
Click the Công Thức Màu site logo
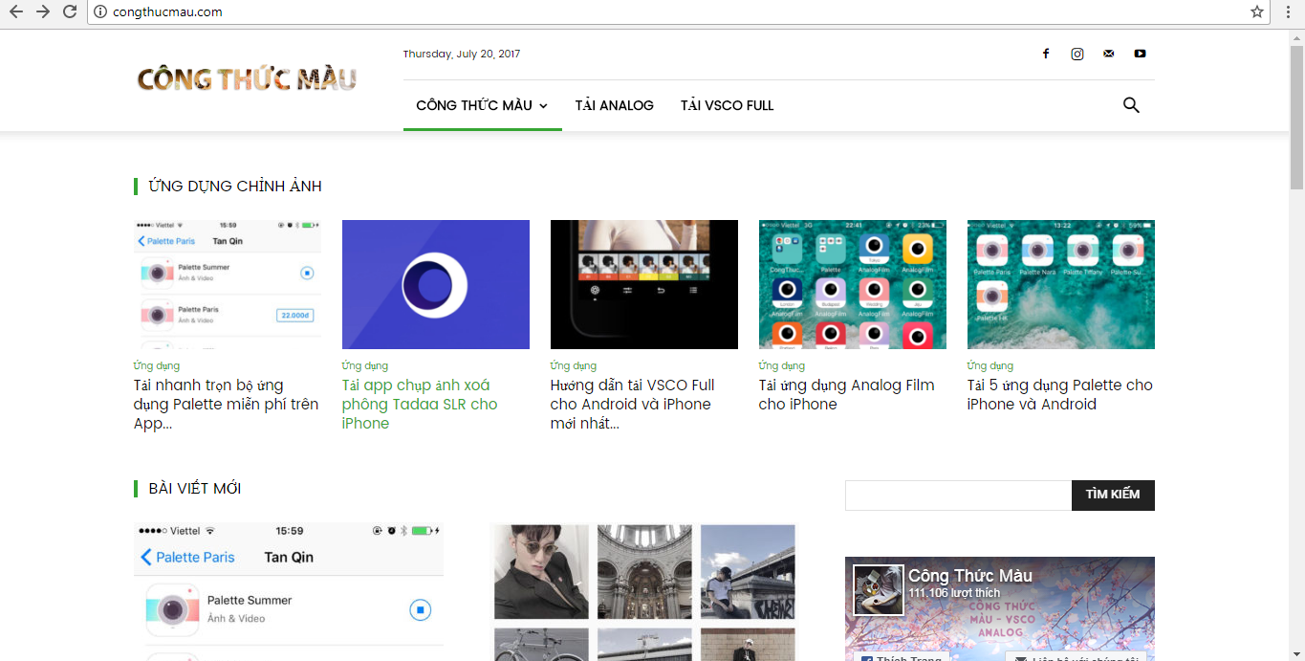tap(247, 78)
